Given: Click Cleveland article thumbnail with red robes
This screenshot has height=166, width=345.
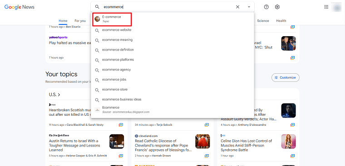Looking at the screenshot, I should (x=202, y=142).
